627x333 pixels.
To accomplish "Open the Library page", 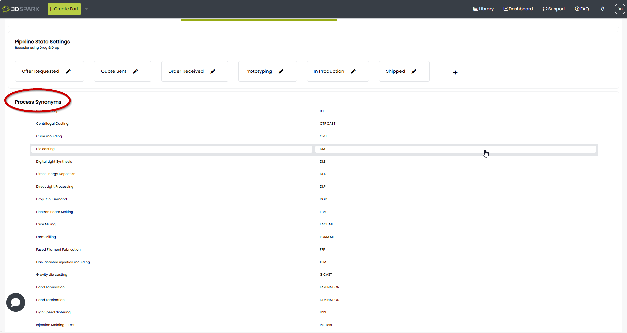I will coord(483,9).
